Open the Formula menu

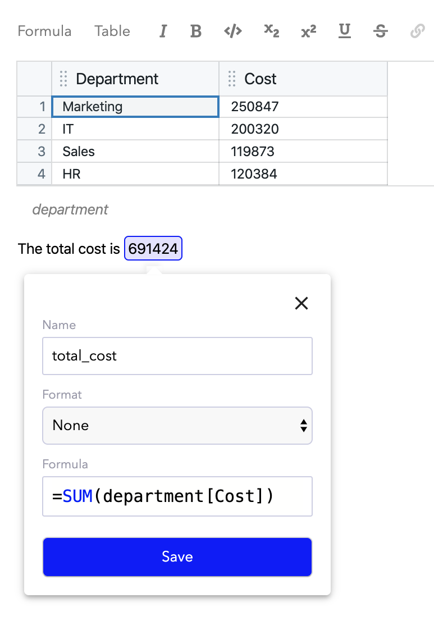(44, 31)
